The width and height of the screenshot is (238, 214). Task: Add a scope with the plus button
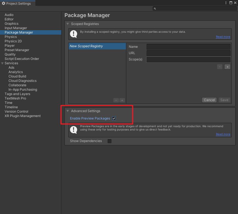click(x=227, y=67)
